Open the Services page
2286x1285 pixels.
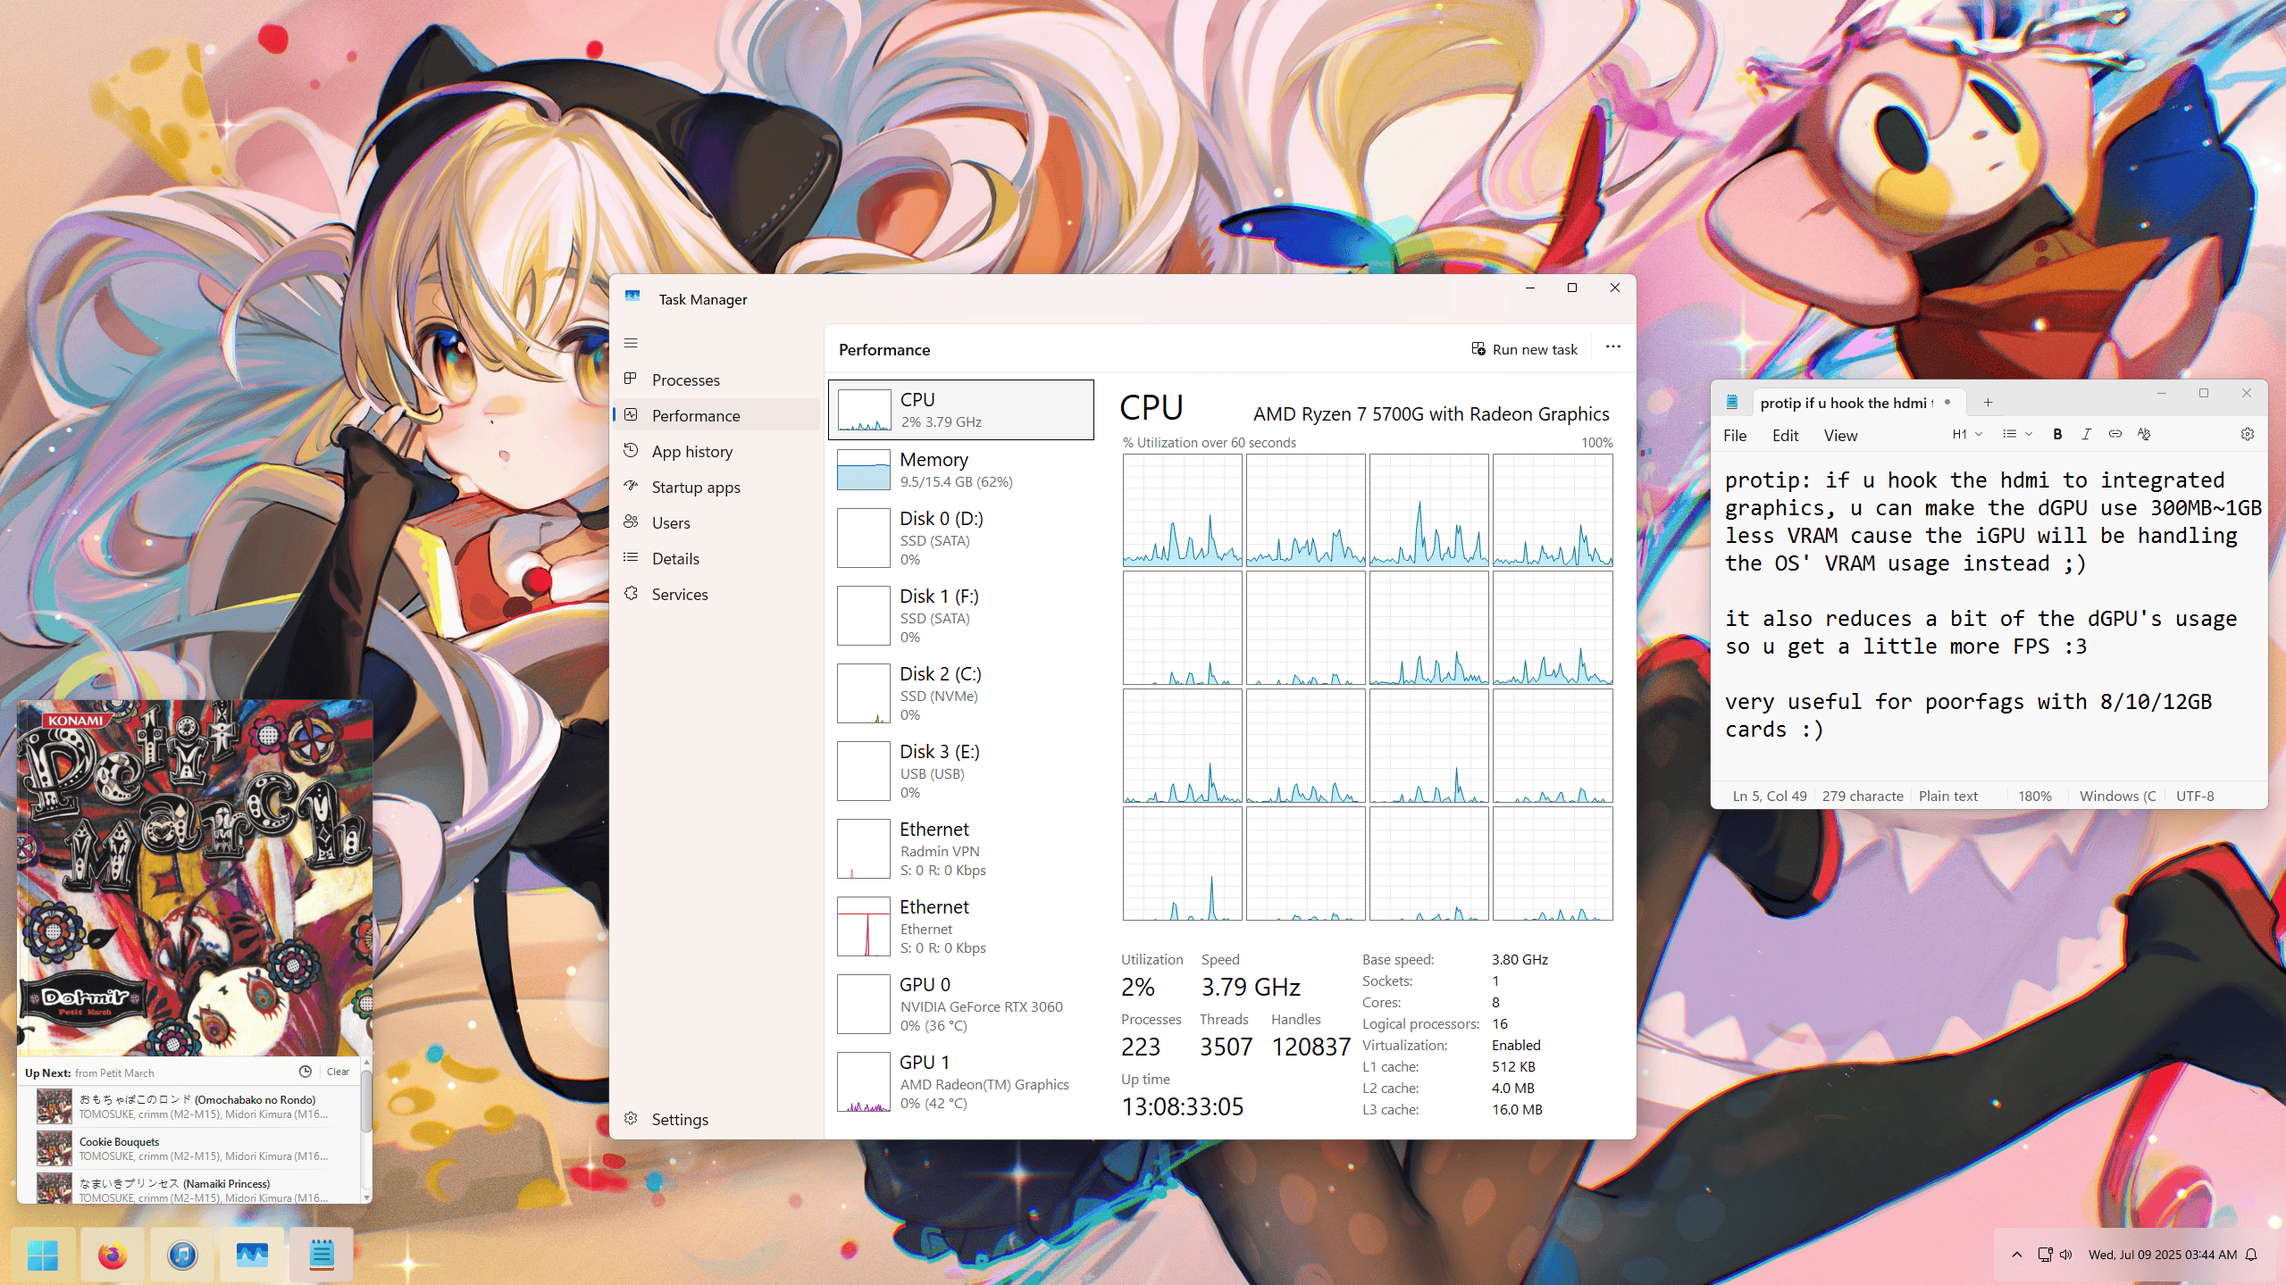pos(715,594)
